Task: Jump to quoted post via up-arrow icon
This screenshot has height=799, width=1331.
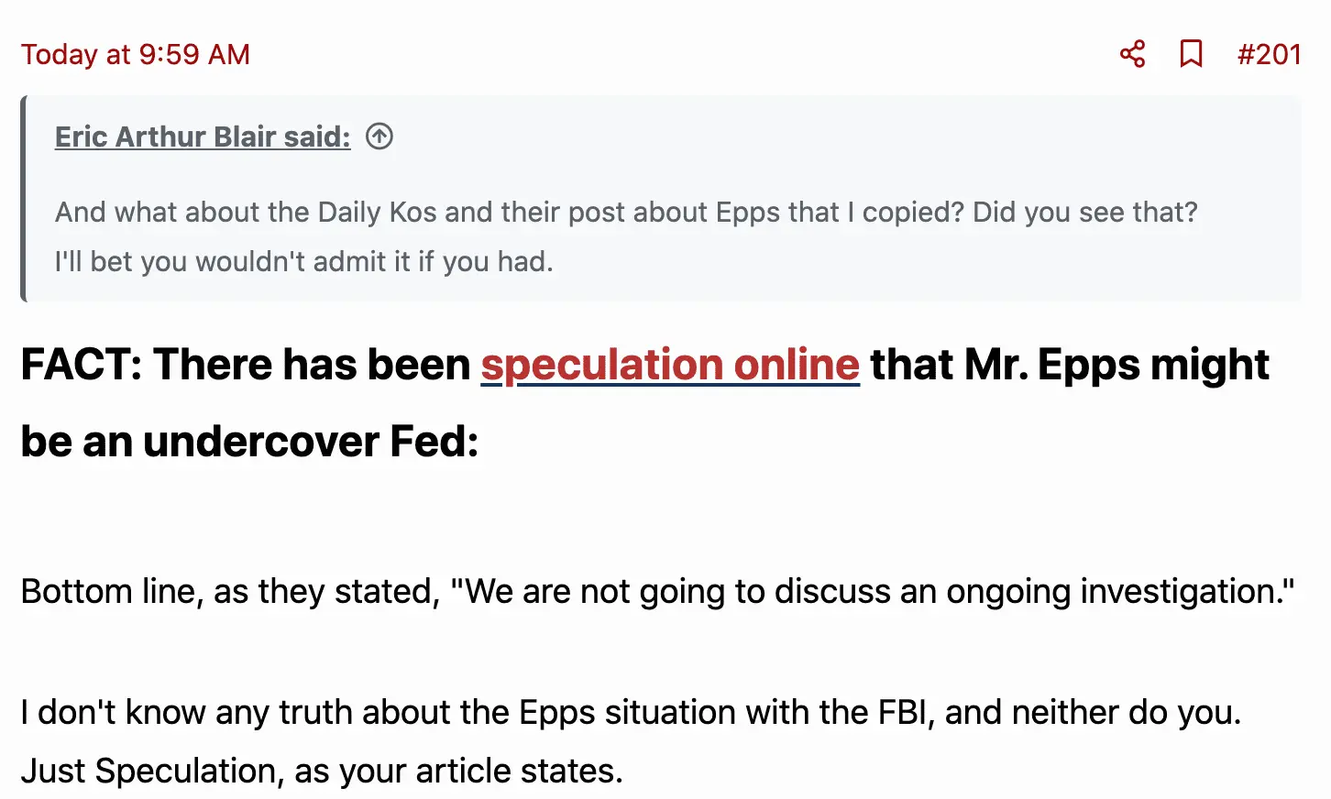Action: (x=379, y=137)
